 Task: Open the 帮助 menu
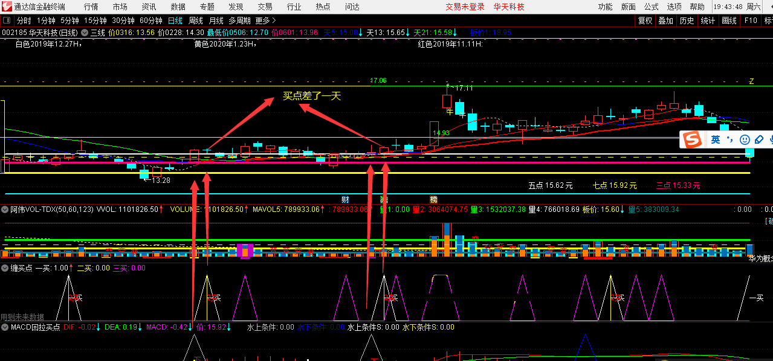pos(697,7)
